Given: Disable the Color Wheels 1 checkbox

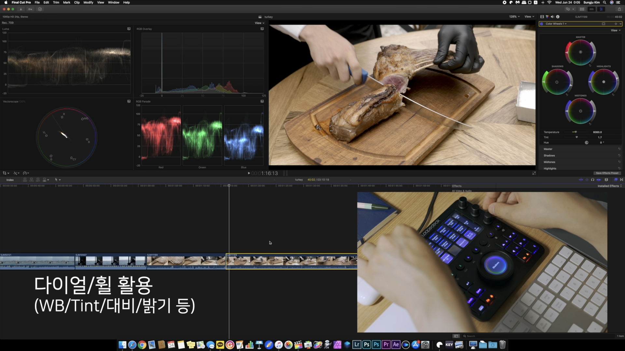Looking at the screenshot, I should pos(542,24).
